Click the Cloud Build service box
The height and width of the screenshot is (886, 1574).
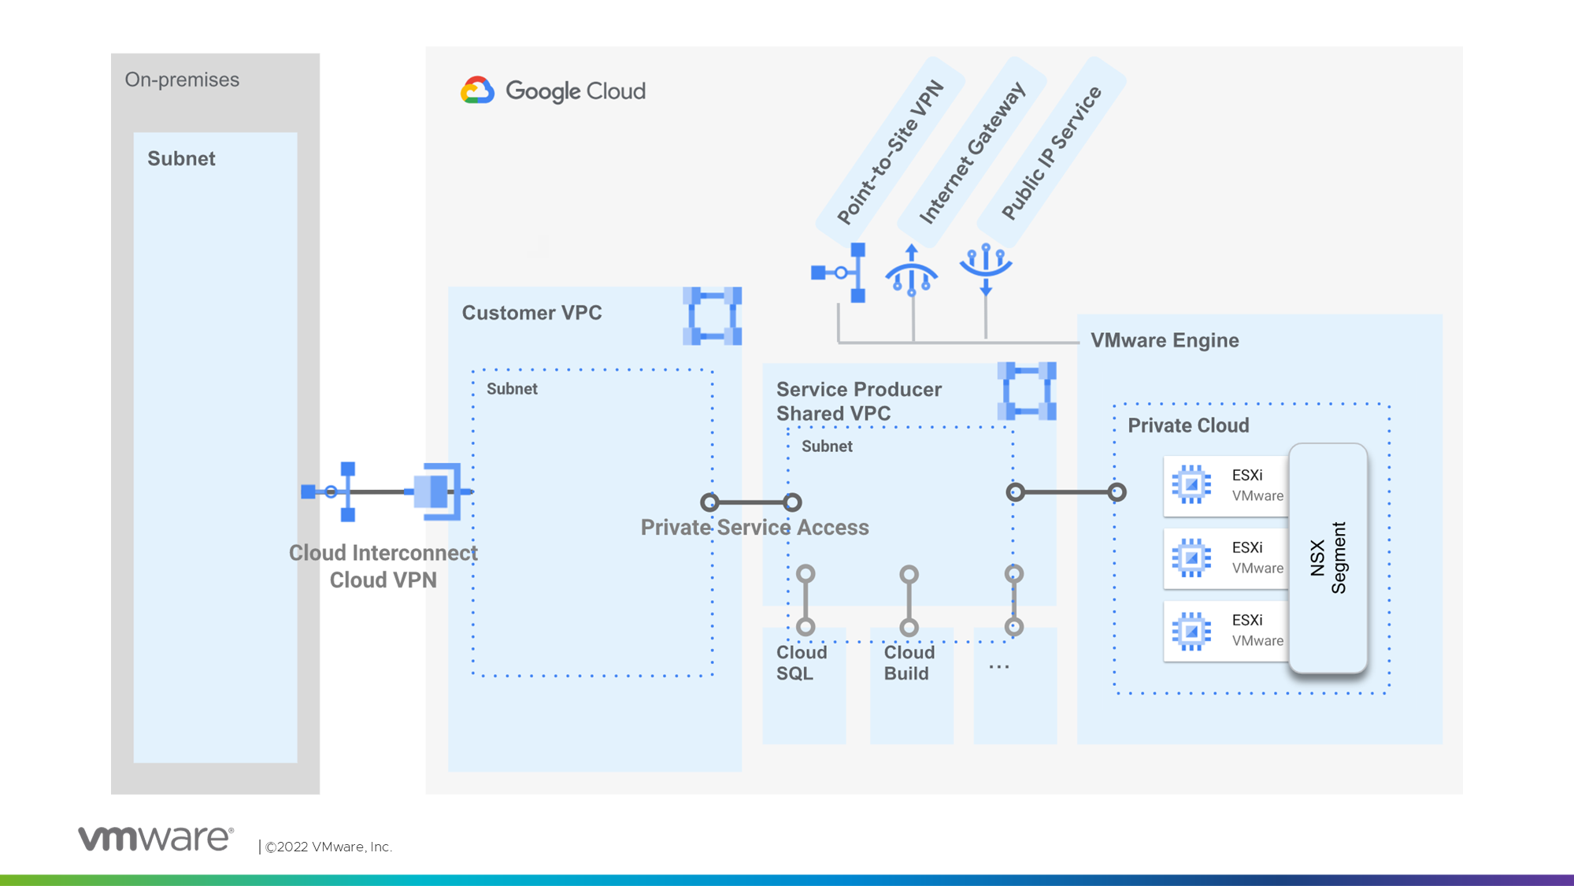(x=911, y=685)
